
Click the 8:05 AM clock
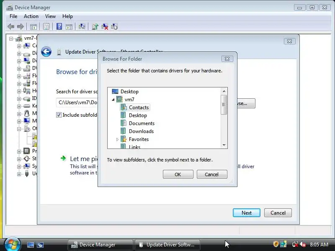(319, 244)
